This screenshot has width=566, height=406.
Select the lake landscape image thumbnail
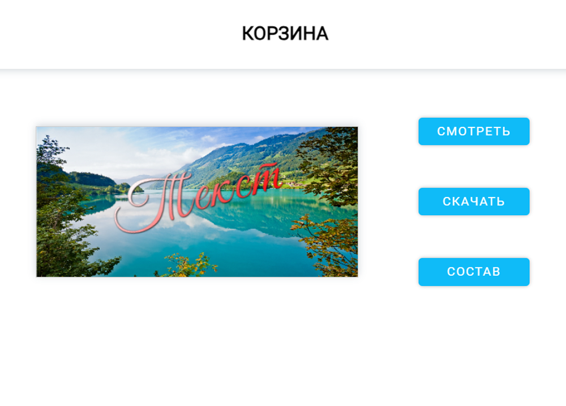[197, 202]
